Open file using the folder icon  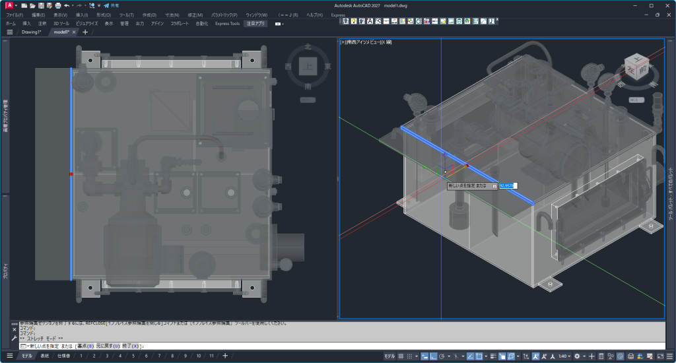coord(32,5)
